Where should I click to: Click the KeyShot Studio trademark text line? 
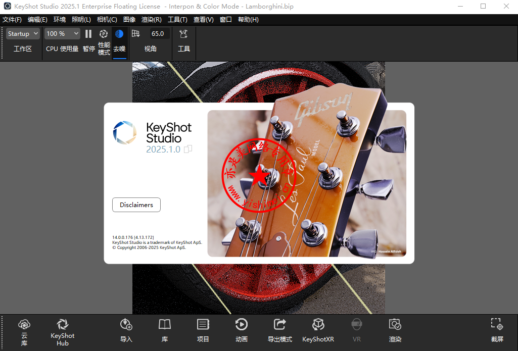click(x=157, y=242)
